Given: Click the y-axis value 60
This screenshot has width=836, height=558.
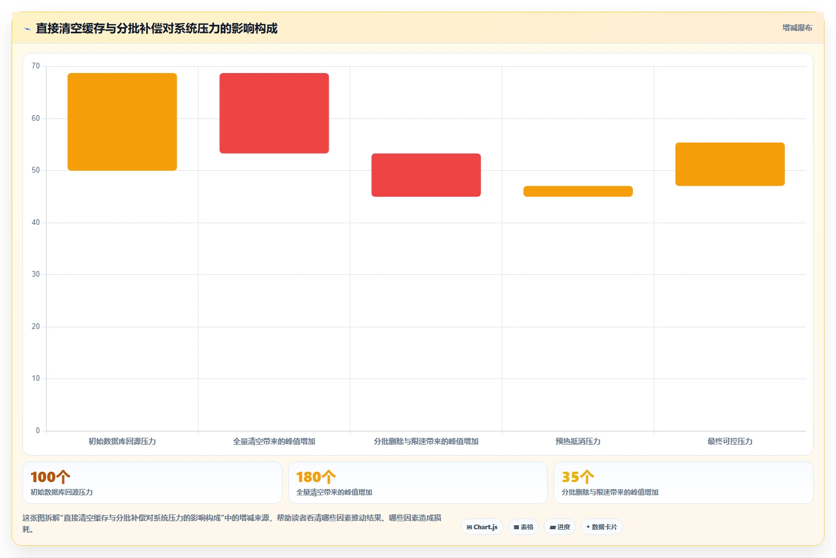Looking at the screenshot, I should [36, 119].
